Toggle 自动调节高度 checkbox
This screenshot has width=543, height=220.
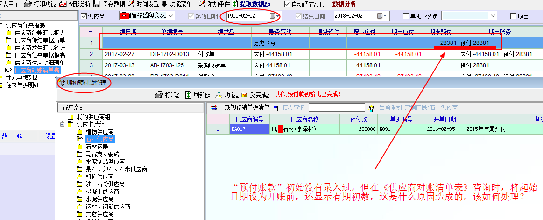tap(288, 4)
